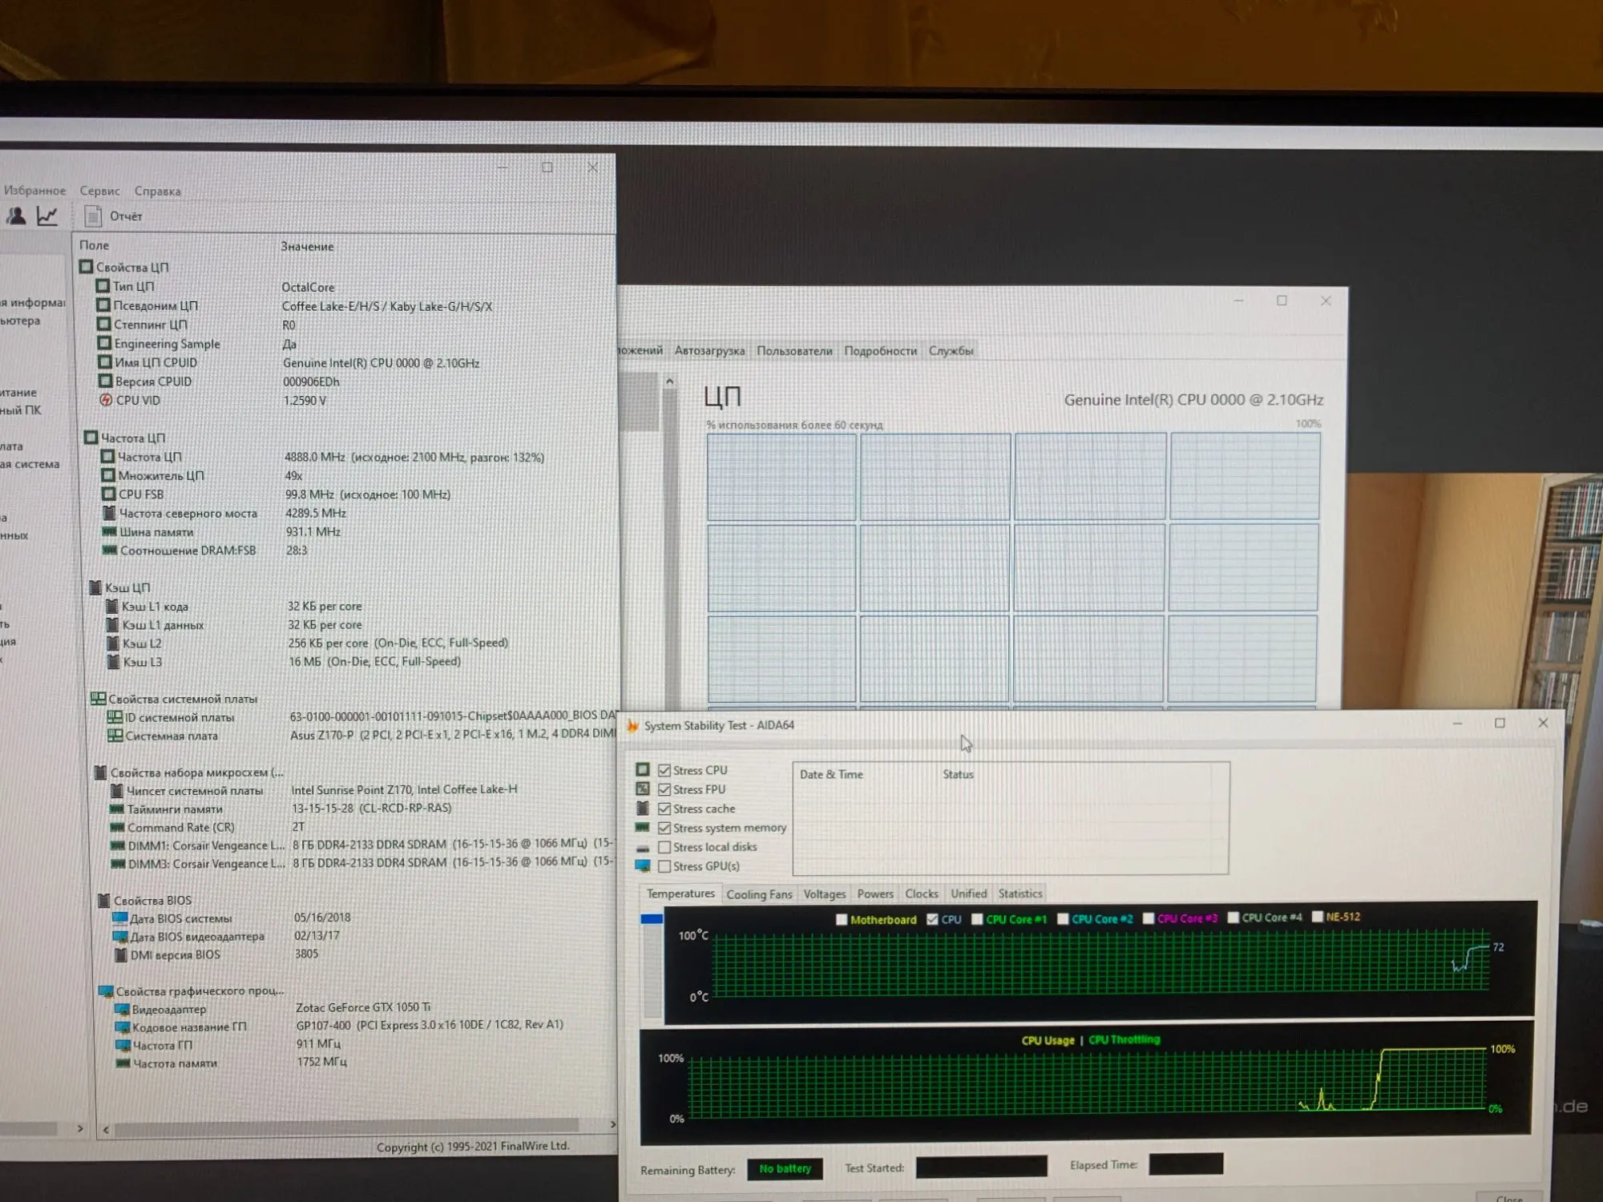
Task: Uncheck the Stress system memory option
Action: click(664, 828)
